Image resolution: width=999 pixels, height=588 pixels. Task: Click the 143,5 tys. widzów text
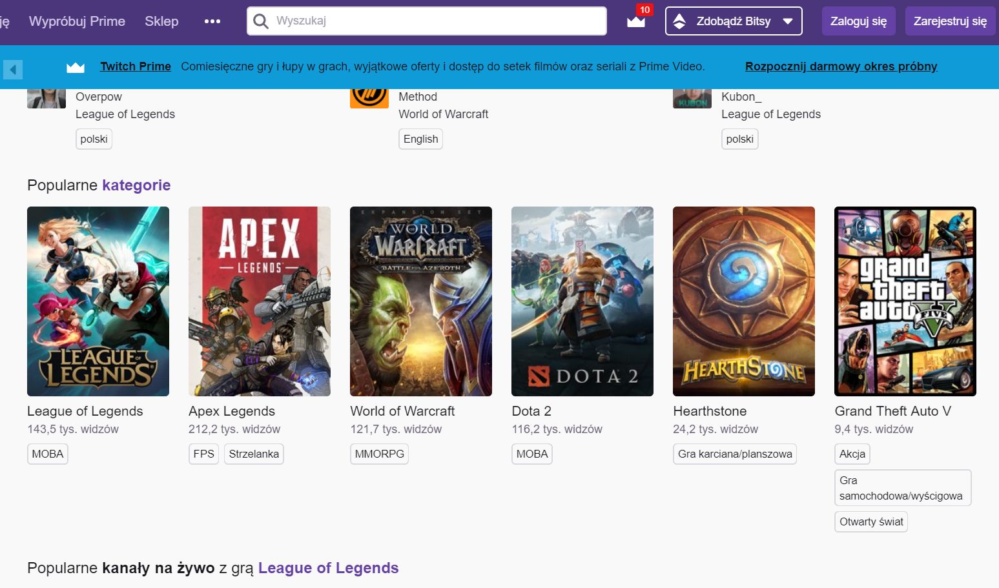[73, 429]
